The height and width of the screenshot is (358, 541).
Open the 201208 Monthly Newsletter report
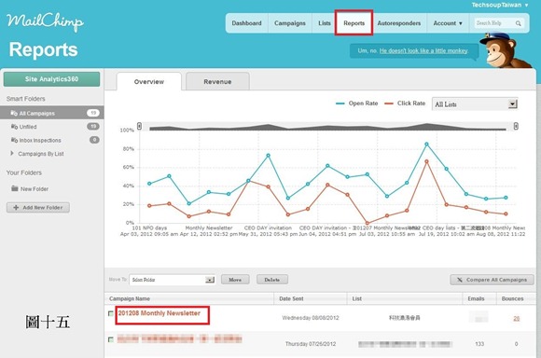pyautogui.click(x=160, y=313)
